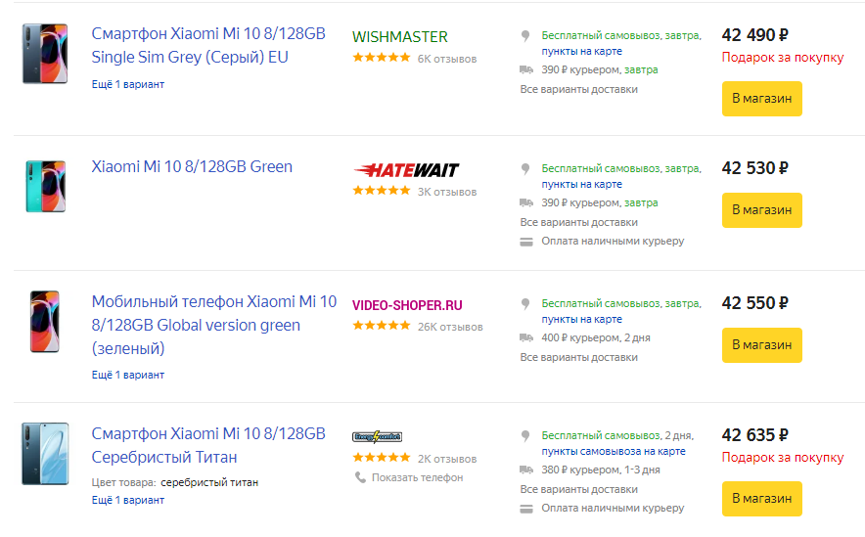Open the Xiaomi Mi 10 Green thumbnail
865x537 pixels.
[x=46, y=187]
